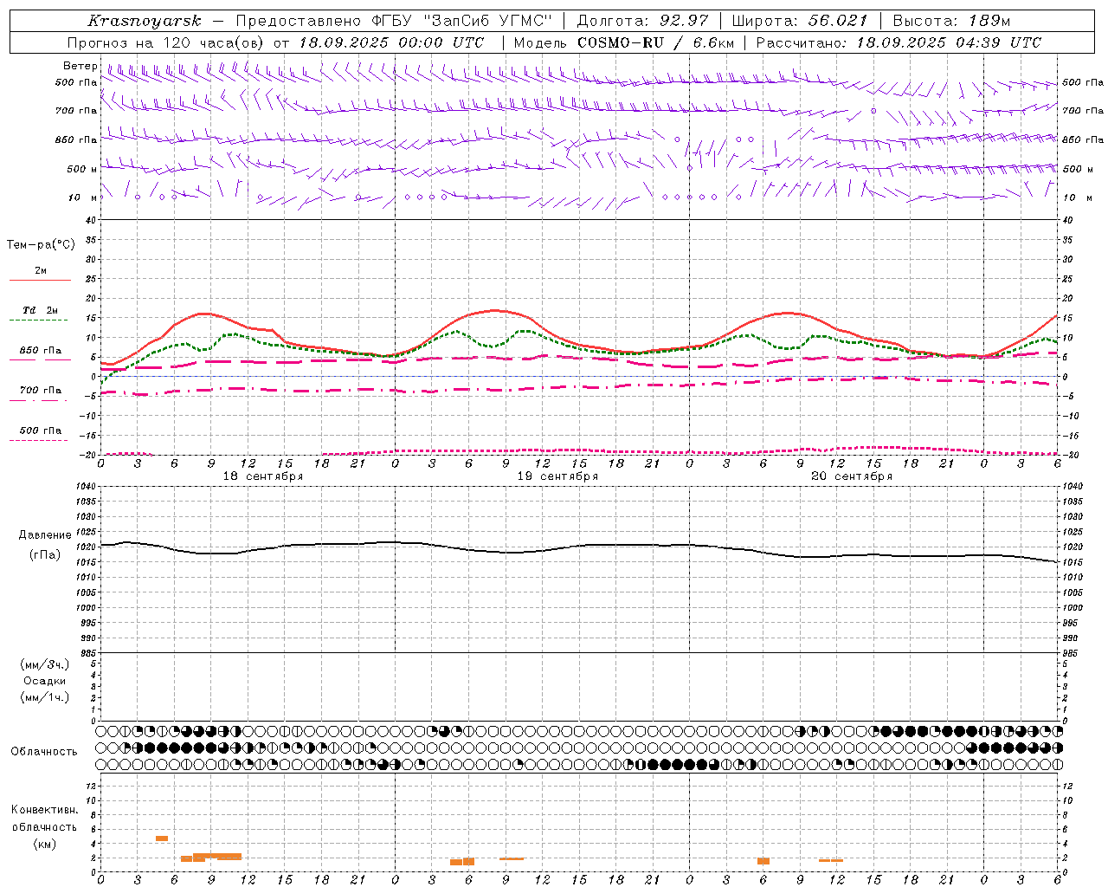Screen dimensions: 1108x887
Task: Click the '(км)' convective height unit label
Action: [45, 844]
